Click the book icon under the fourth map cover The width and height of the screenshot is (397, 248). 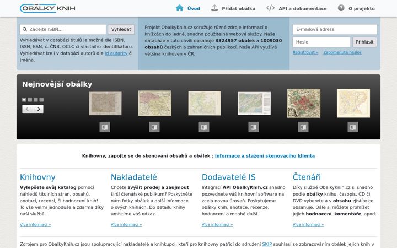pyautogui.click(x=254, y=127)
